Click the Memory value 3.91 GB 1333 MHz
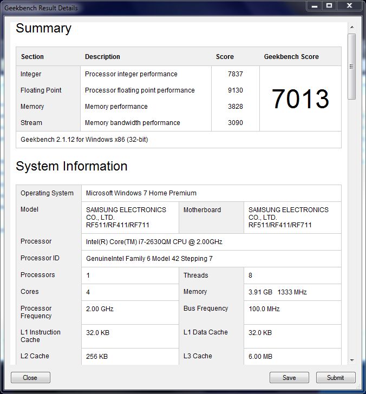Viewport: 366px width, 394px height. (x=278, y=292)
